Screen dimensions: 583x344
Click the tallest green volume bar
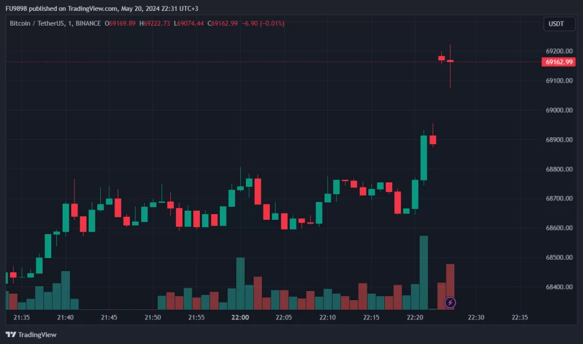pos(424,272)
